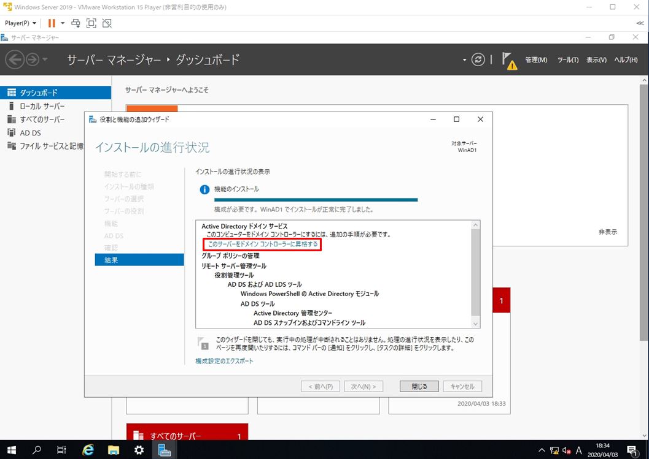Open the pause button dropdown arrow in VMware
Image resolution: width=649 pixels, height=459 pixels.
pos(63,23)
